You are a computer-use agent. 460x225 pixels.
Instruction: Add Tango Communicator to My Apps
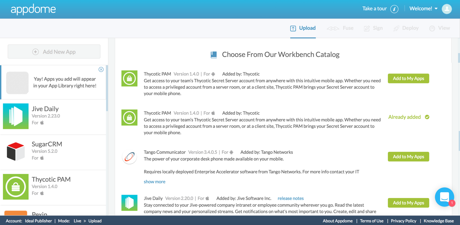pyautogui.click(x=408, y=157)
